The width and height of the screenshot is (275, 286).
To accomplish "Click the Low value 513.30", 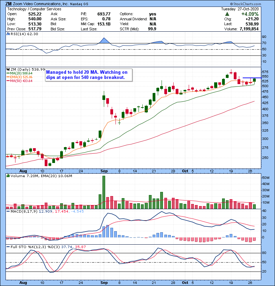I will pyautogui.click(x=35, y=24).
